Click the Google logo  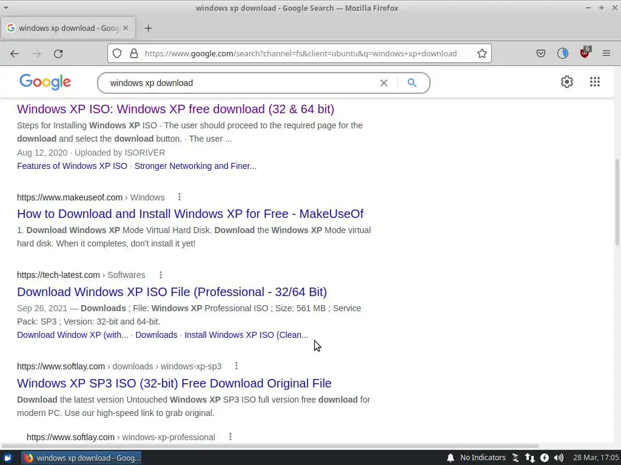tap(45, 82)
